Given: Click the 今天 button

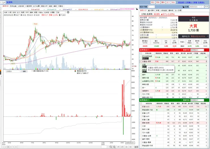Looking at the screenshot, I should [207, 7].
